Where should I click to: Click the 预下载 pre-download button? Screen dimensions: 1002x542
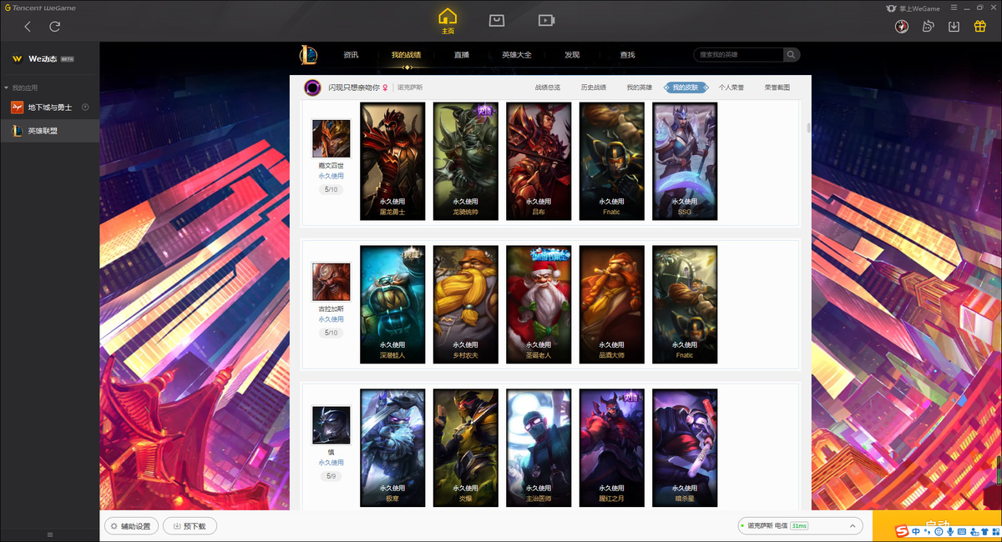(x=190, y=526)
